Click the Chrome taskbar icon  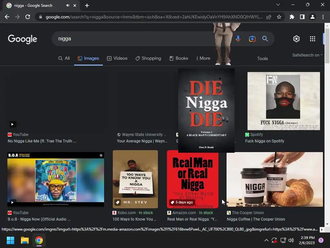tap(39, 240)
